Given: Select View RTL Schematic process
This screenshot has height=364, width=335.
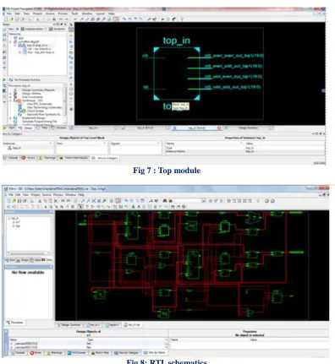Looking at the screenshot, I should click(x=39, y=104).
